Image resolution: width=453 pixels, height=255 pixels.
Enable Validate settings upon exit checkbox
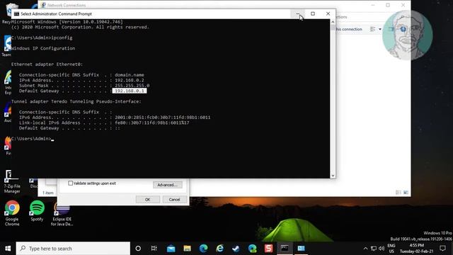click(71, 183)
